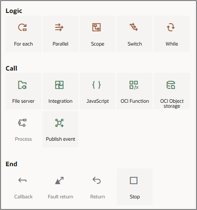Select the For each loop action

(x=23, y=34)
